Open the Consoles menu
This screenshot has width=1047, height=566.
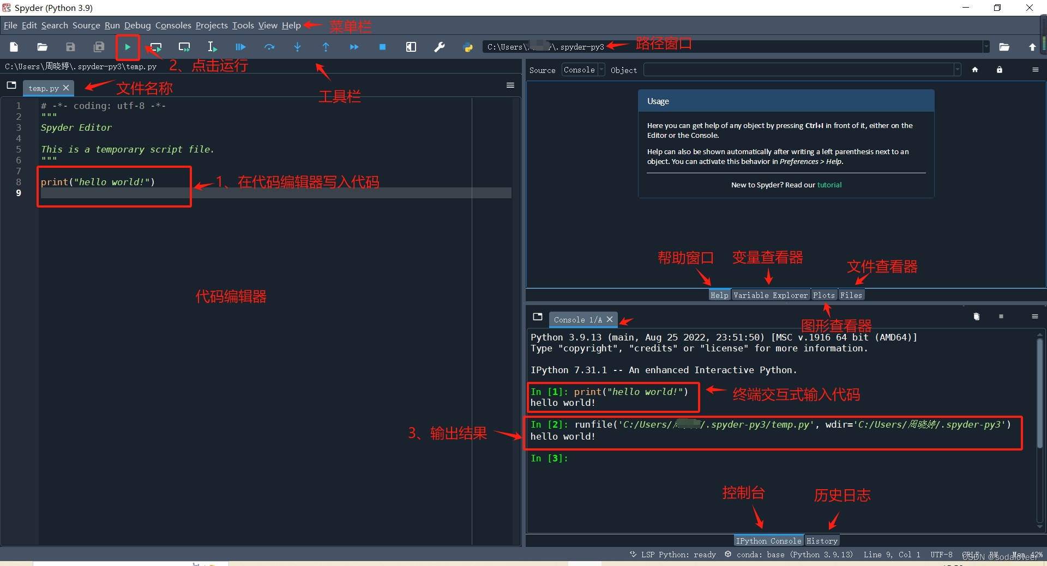[173, 25]
